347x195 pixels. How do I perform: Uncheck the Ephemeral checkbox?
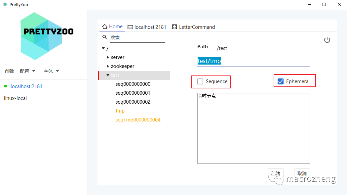click(x=281, y=81)
